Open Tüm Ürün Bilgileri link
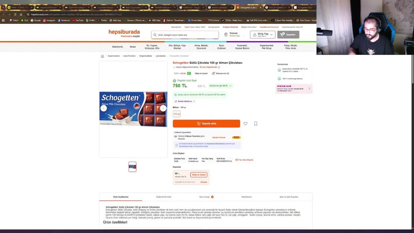The width and height of the screenshot is (414, 233). coord(245,160)
